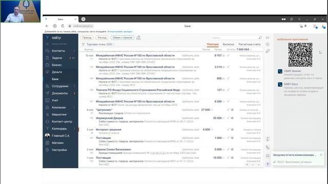The image size is (328, 184).
Task: Switch to the Выписки tab
Action: (x=228, y=44)
